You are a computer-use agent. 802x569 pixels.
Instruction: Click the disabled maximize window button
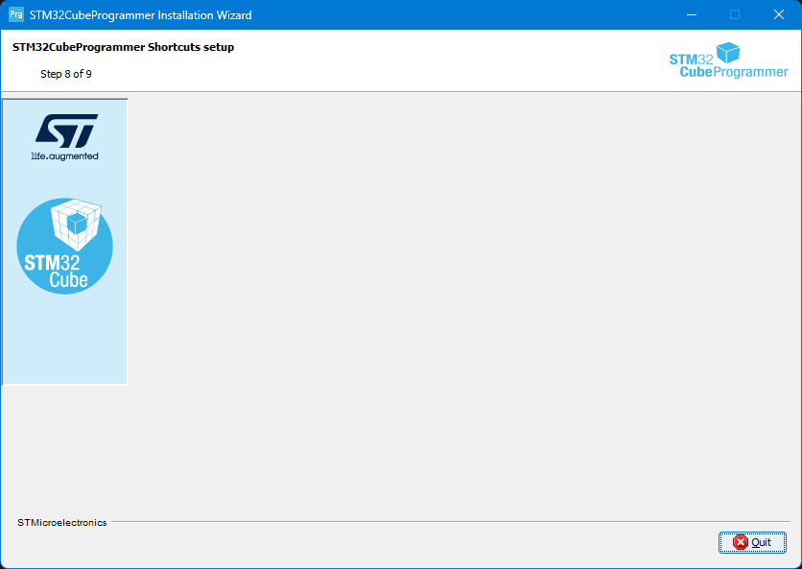tap(735, 14)
